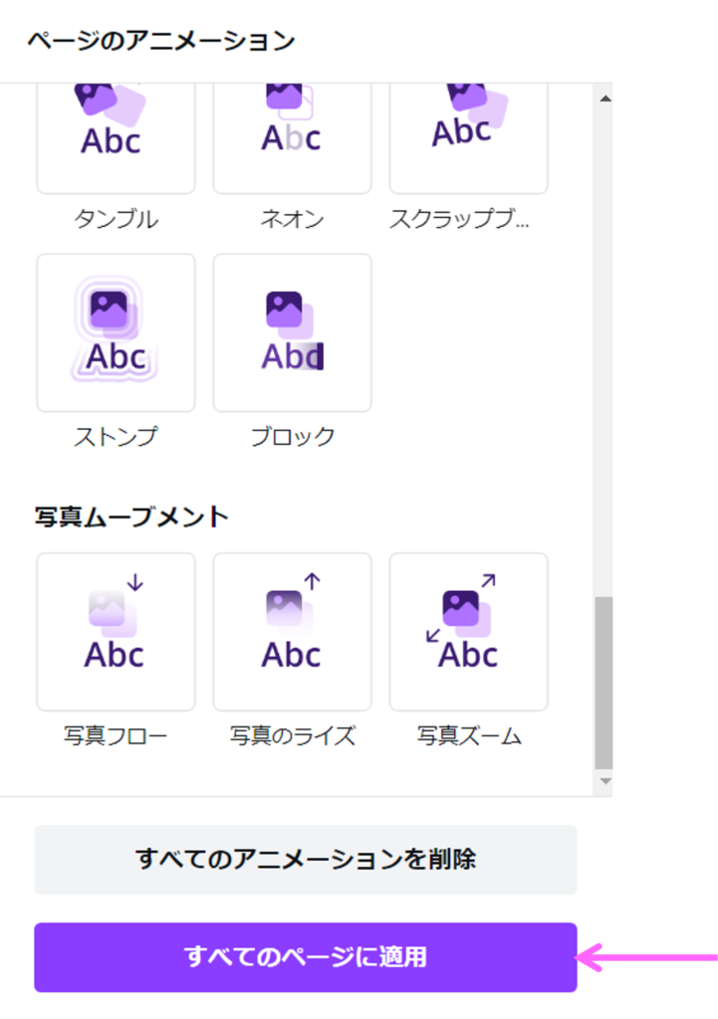Select the ストンプ animation icon

(116, 332)
